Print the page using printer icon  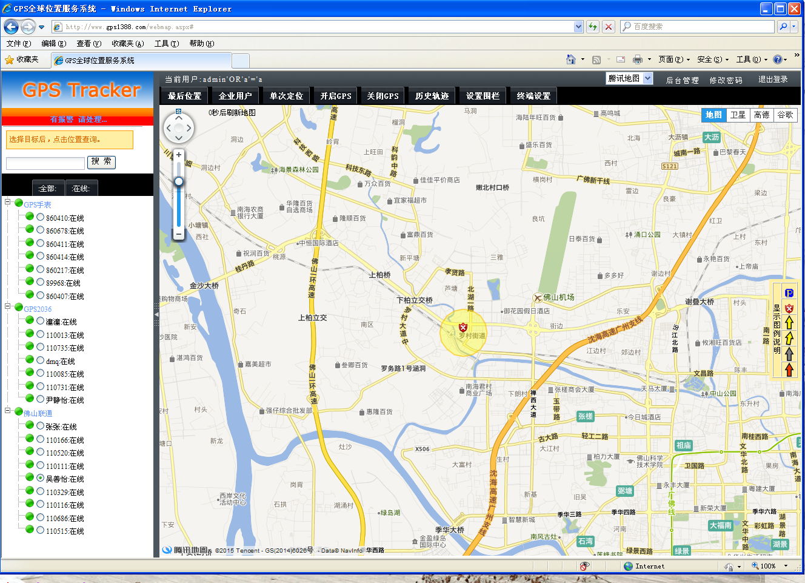[637, 59]
